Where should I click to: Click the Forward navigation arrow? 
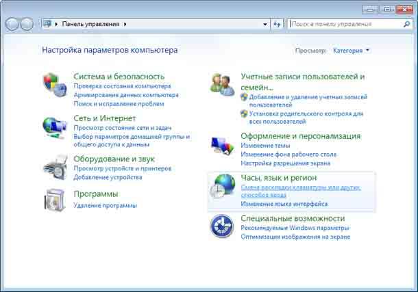click(x=27, y=24)
